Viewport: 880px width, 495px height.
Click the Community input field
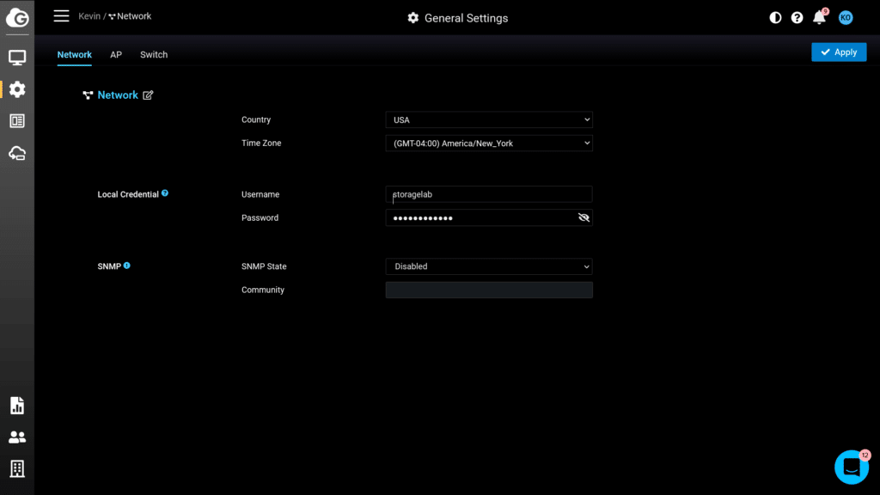pos(489,290)
